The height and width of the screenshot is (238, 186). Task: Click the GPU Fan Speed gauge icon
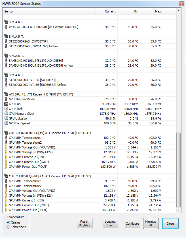pos(6,123)
